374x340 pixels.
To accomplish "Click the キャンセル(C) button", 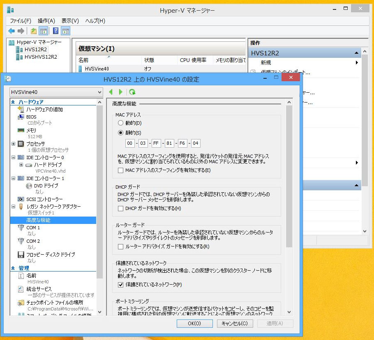I will coord(235,323).
